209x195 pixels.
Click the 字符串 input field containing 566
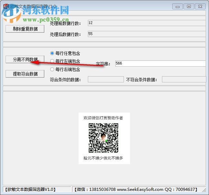[161, 64]
